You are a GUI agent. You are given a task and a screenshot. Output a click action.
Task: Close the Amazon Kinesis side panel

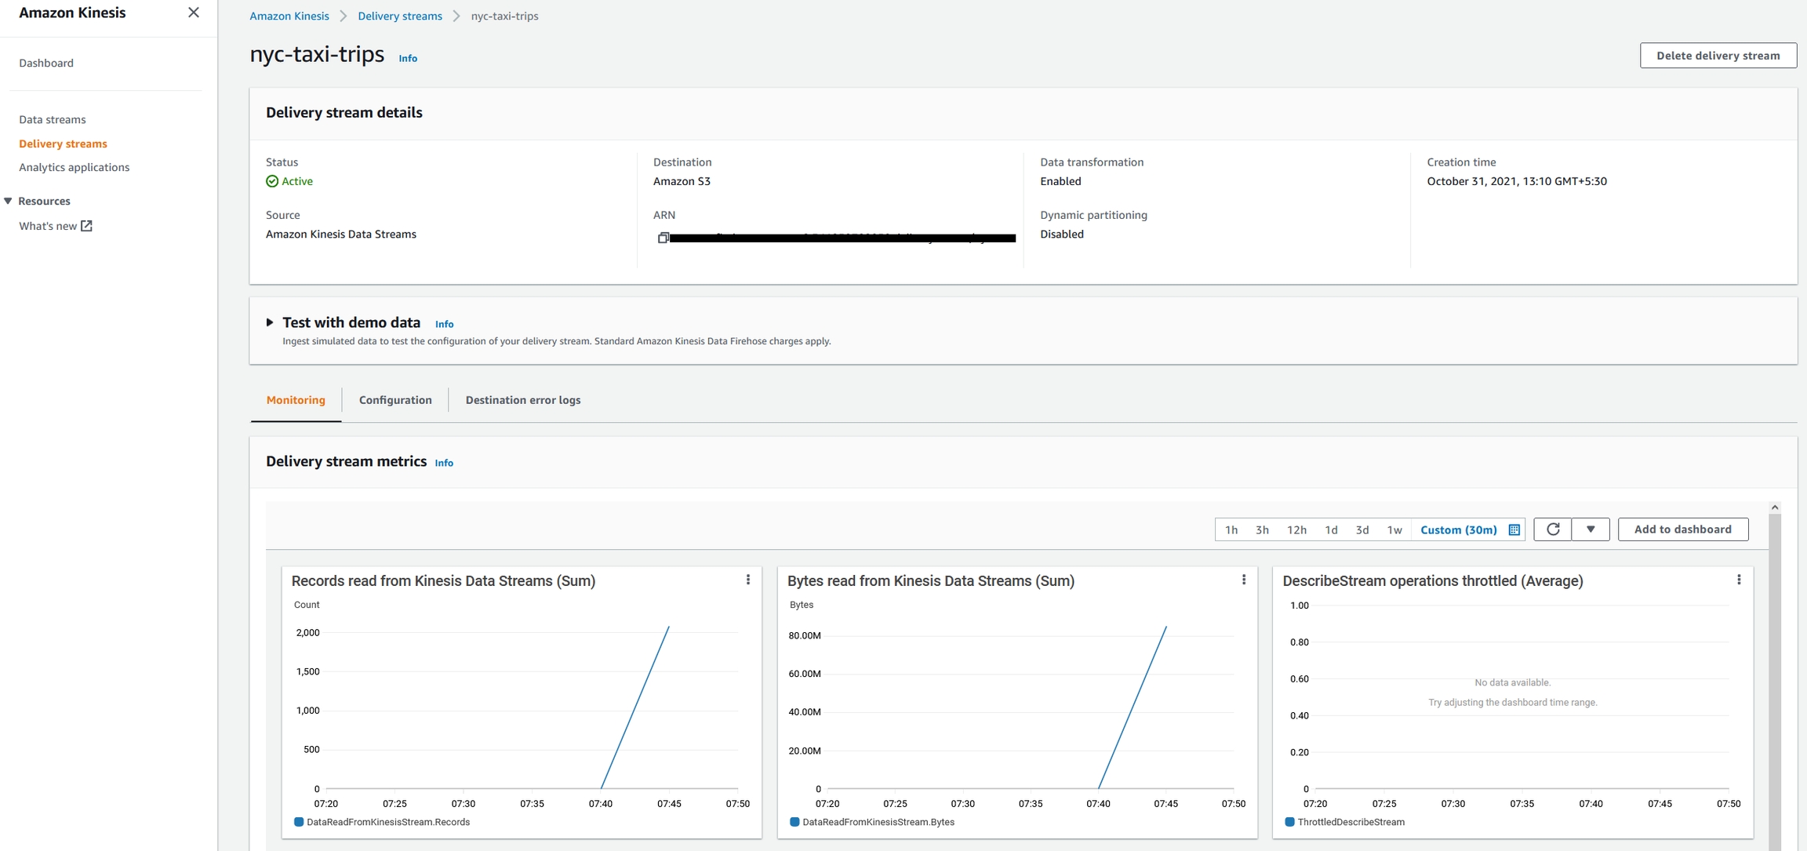tap(194, 13)
